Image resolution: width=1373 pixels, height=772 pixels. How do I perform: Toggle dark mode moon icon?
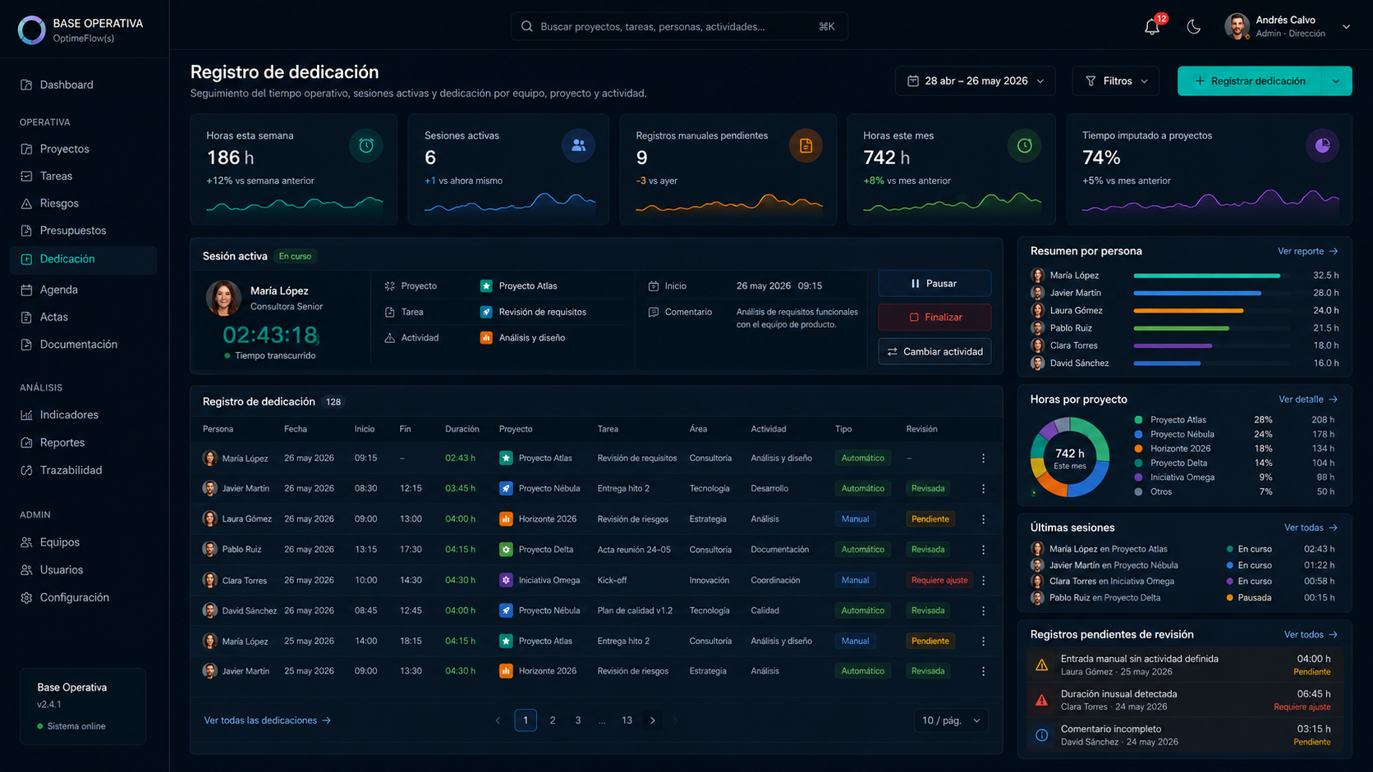pos(1193,27)
